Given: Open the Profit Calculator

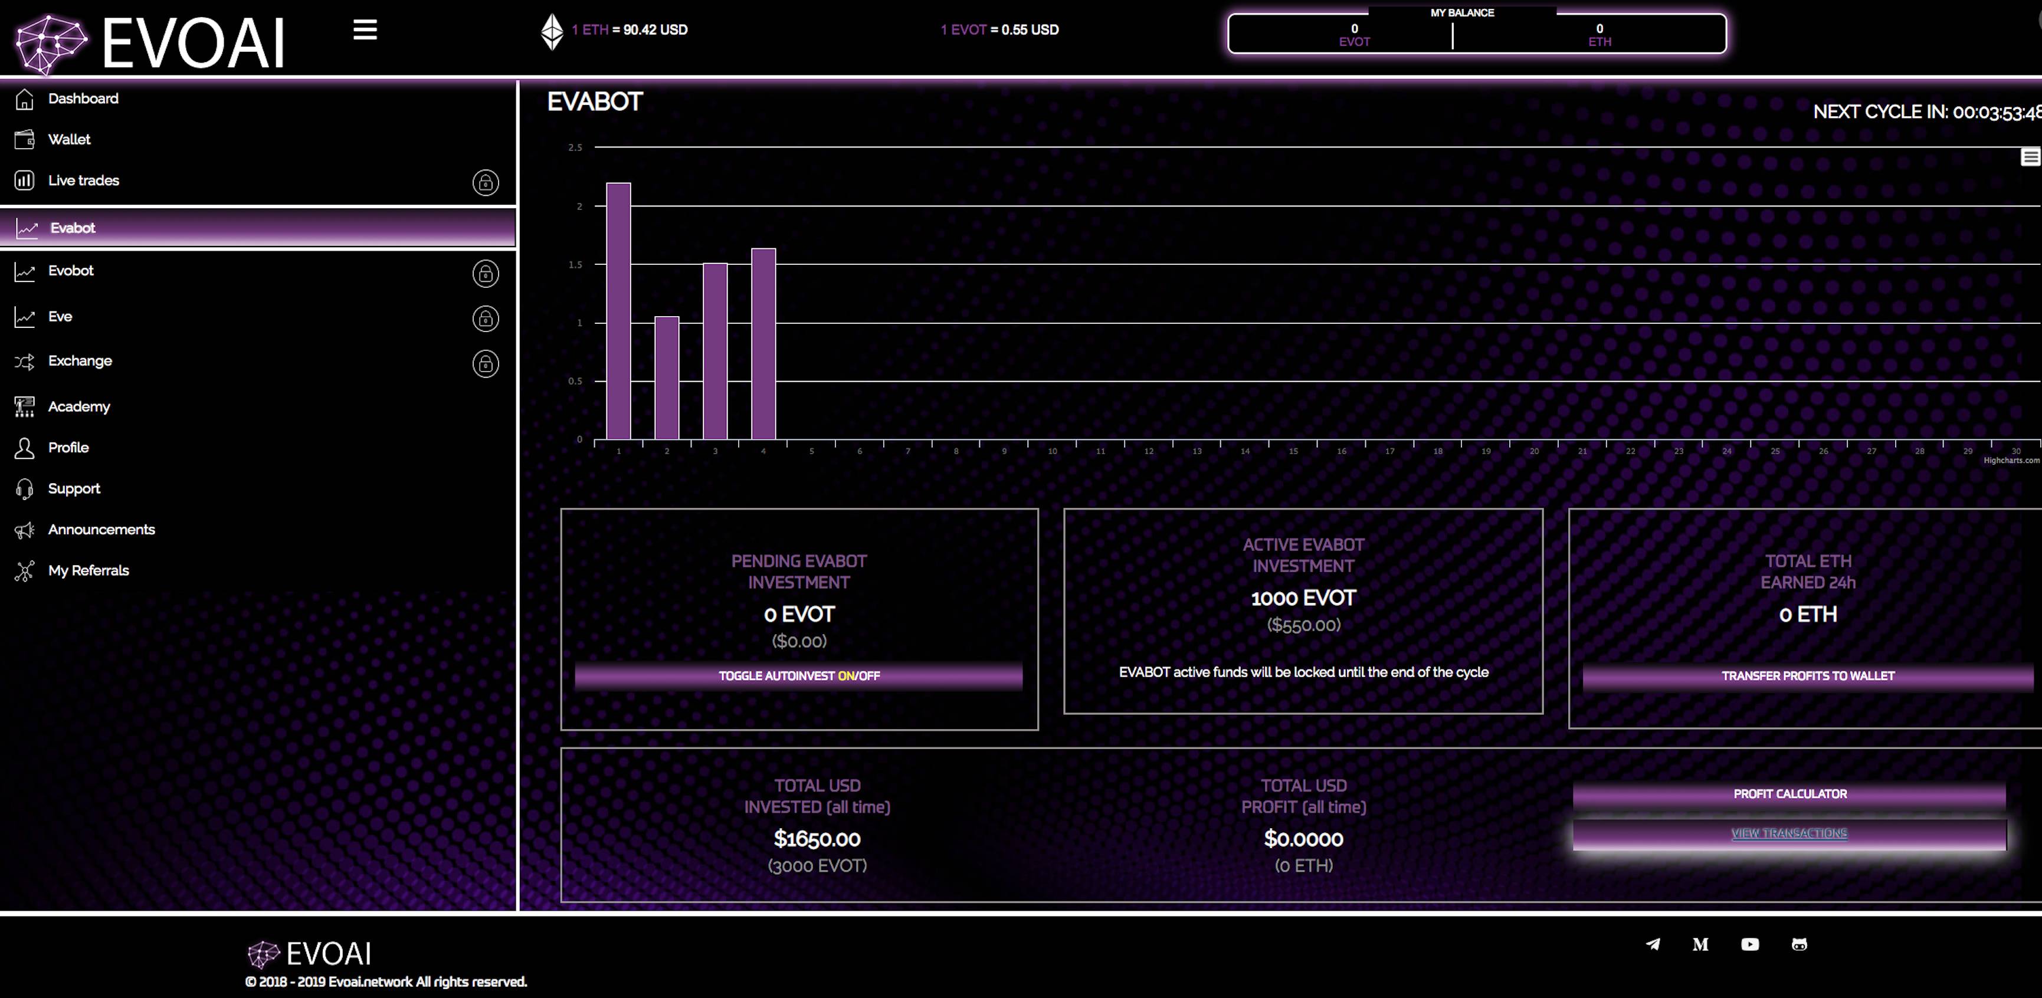Looking at the screenshot, I should coord(1790,795).
